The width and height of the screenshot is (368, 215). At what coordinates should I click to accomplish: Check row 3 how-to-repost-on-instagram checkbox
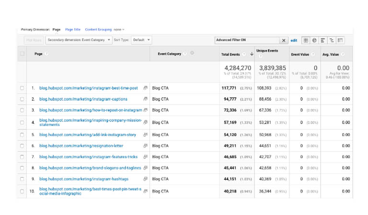tap(22, 110)
